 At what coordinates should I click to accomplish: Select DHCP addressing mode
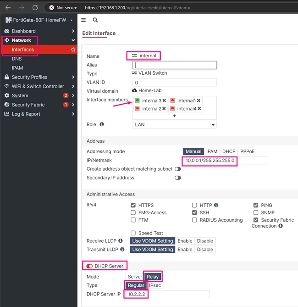pos(229,151)
